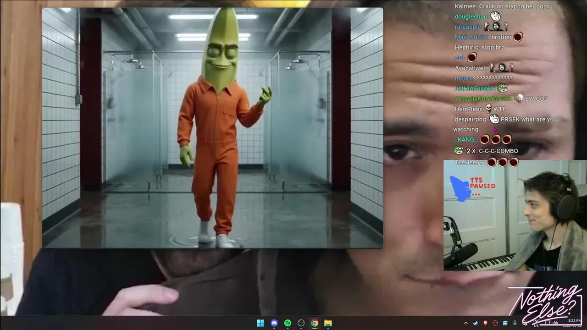Open the Steam tray icon
Image resolution: width=587 pixels, height=330 pixels.
click(476, 323)
